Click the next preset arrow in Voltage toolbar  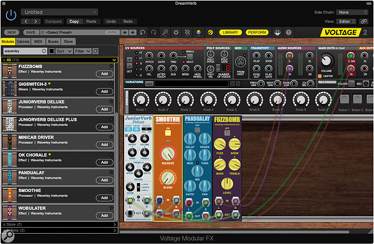[x=133, y=32]
